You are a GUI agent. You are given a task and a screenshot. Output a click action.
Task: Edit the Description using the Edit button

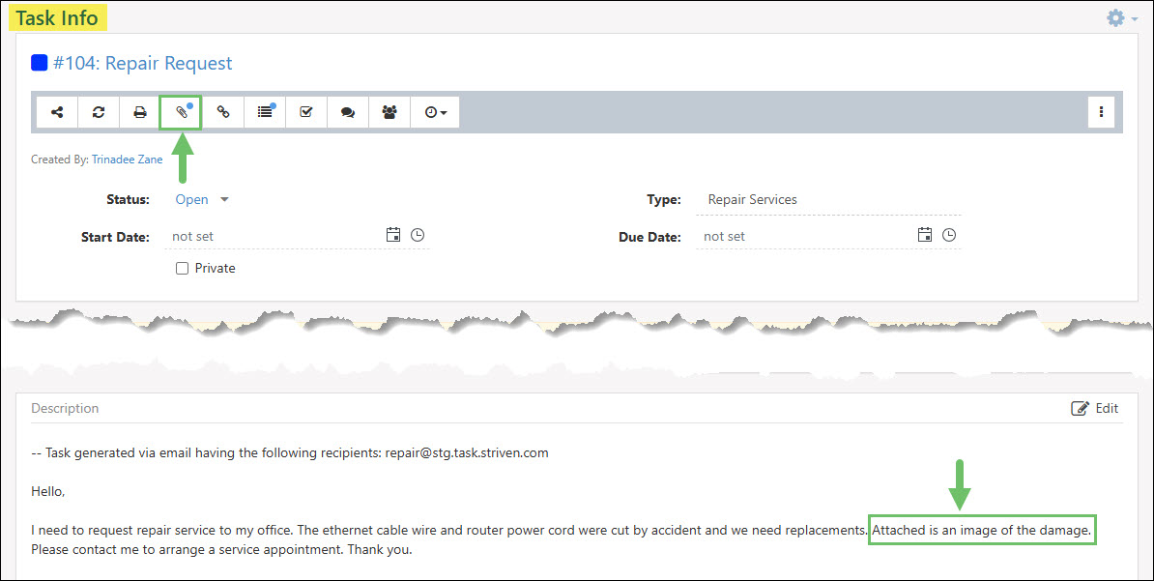[1095, 408]
